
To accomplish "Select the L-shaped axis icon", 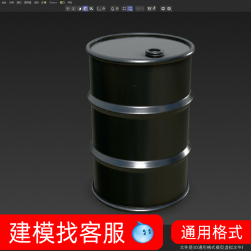I will pyautogui.click(x=99, y=9).
